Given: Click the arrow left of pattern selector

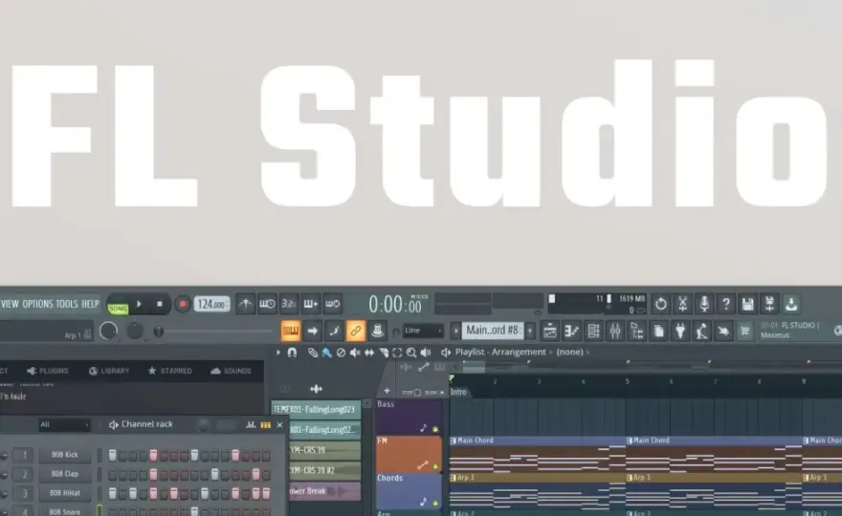Looking at the screenshot, I should 455,331.
